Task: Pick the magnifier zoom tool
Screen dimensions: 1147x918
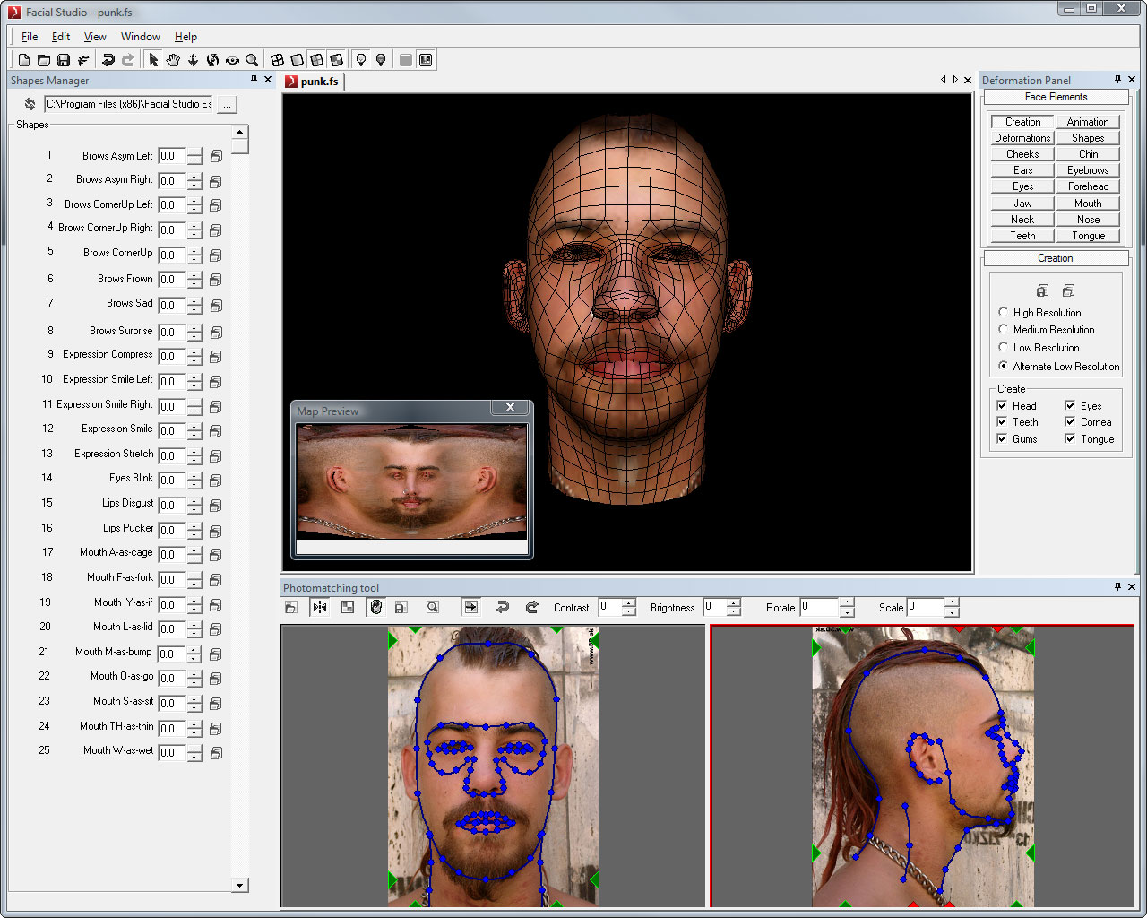Action: coord(252,59)
